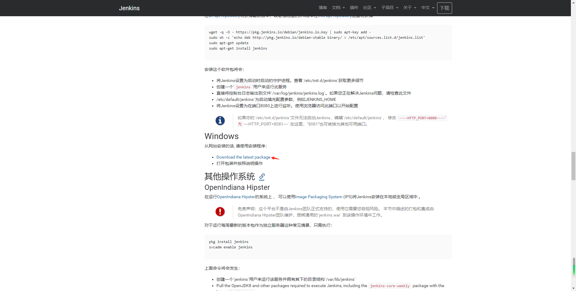
Task: Click the bullet mentioning JENKINS_HOME
Action: coord(276,99)
